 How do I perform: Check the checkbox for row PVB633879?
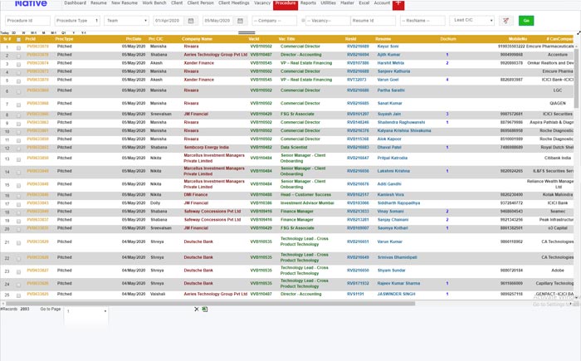(x=18, y=47)
